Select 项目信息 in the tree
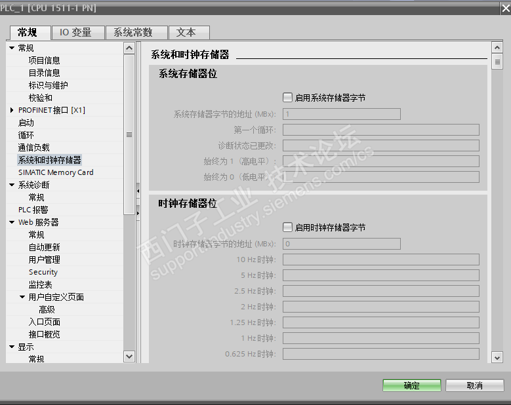Image resolution: width=511 pixels, height=405 pixels. (x=45, y=60)
